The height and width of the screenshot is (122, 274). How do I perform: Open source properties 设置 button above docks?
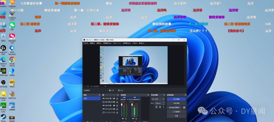coord(111,90)
